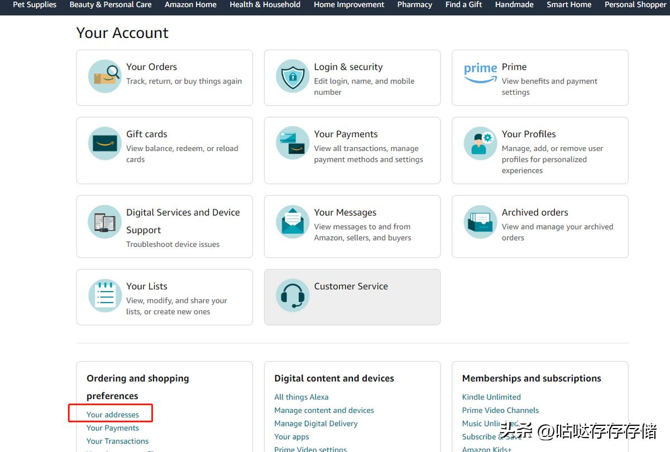This screenshot has width=670, height=452.
Task: Click 'View balance, redeem, or reload cards' text
Action: [x=182, y=154]
